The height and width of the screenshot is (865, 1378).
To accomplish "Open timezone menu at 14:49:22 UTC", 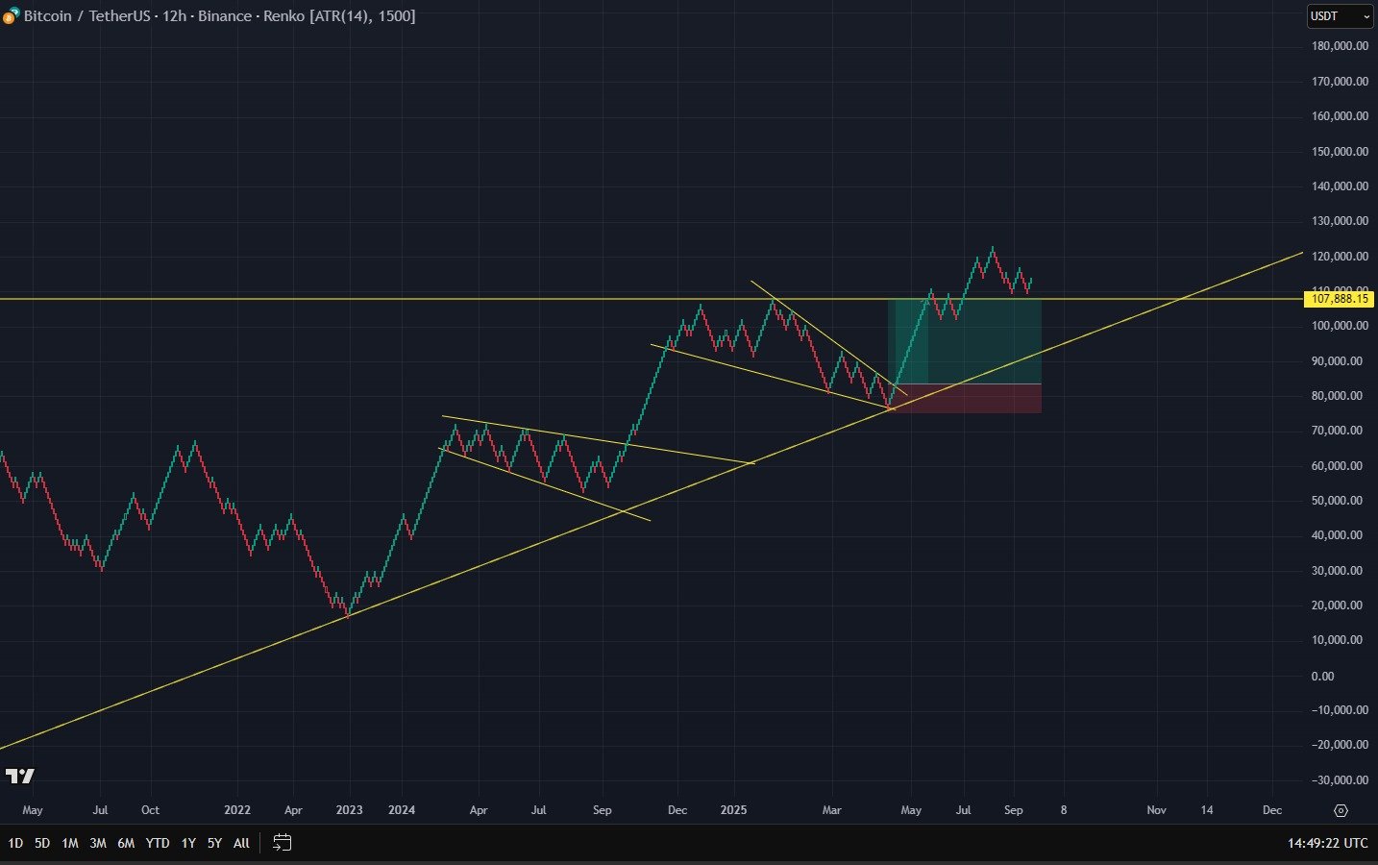I will click(1327, 843).
